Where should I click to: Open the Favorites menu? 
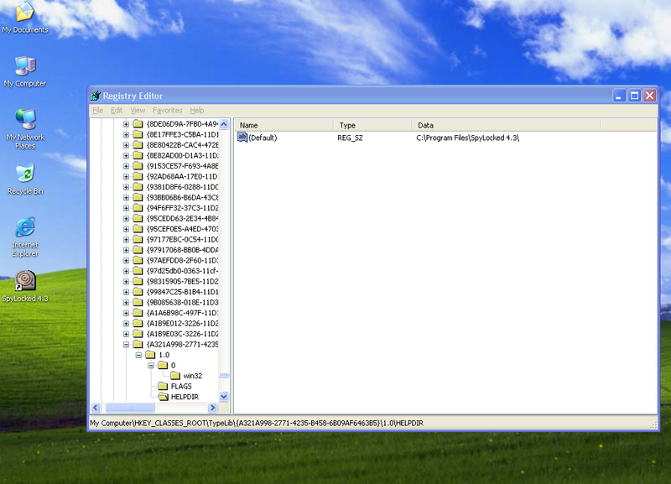click(167, 111)
